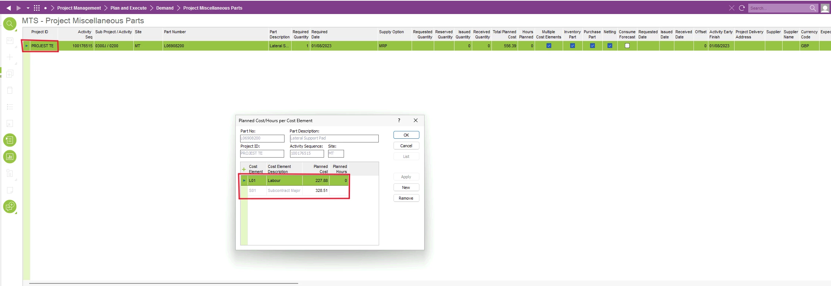Toggle Multiple Cost Elements checkbox
831x286 pixels.
549,46
